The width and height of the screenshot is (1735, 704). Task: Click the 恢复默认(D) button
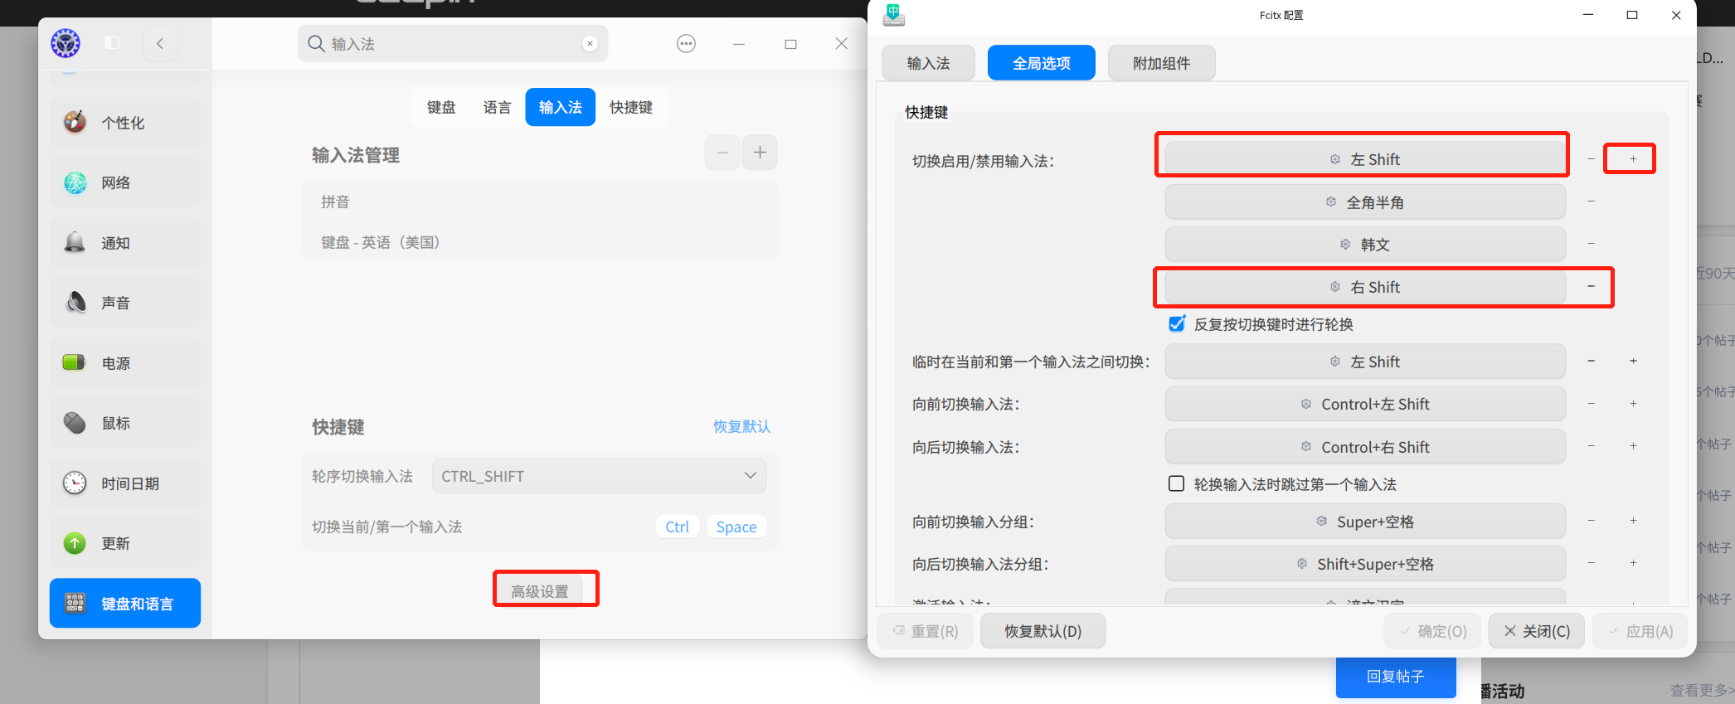coord(1043,631)
